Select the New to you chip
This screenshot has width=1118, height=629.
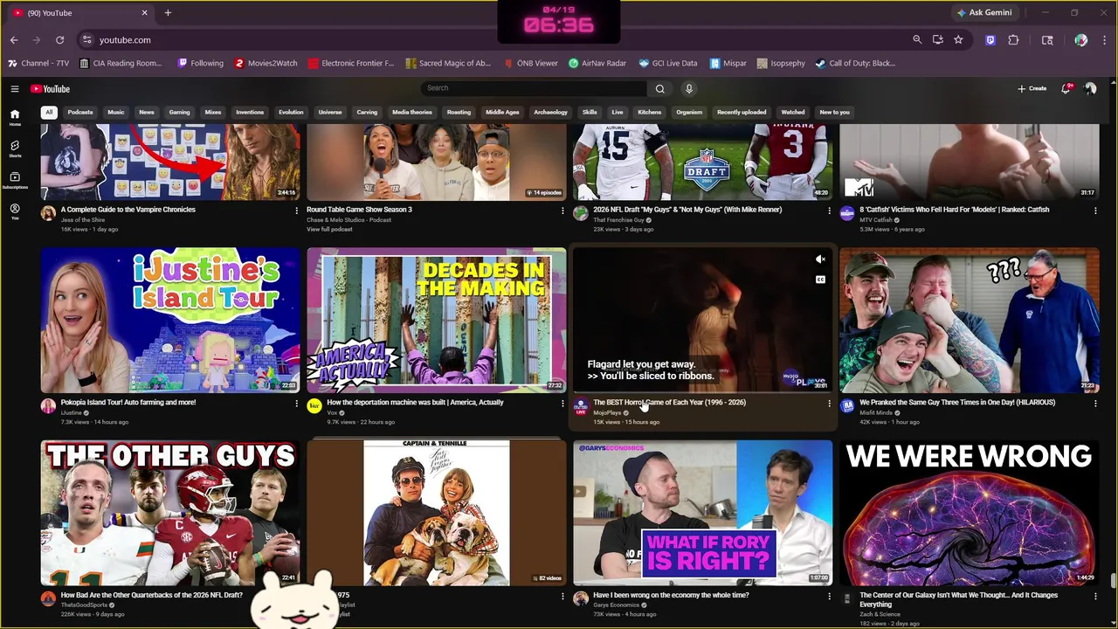point(834,112)
